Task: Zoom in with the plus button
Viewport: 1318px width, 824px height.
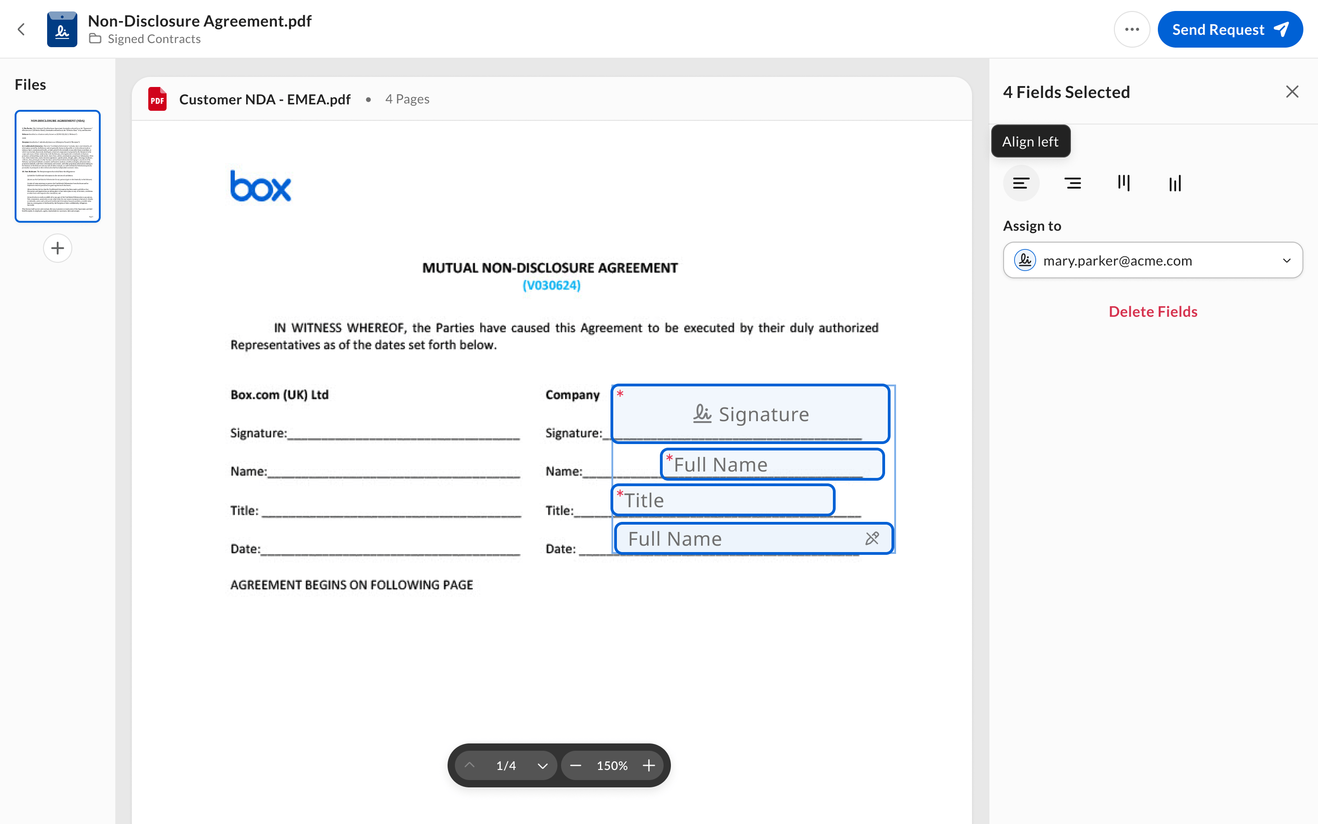Action: [648, 765]
